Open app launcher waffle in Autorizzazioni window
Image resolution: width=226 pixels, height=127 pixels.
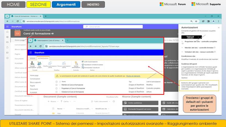(x=31, y=52)
